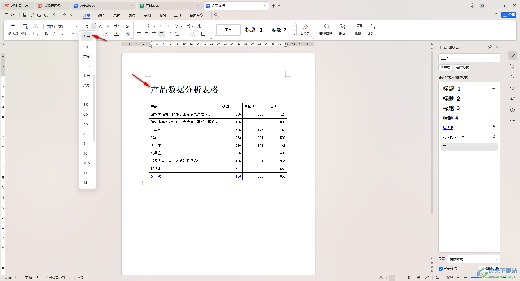Viewport: 520px width, 281px height.
Task: Click the fit-page zoom icon
Action: pos(438,277)
